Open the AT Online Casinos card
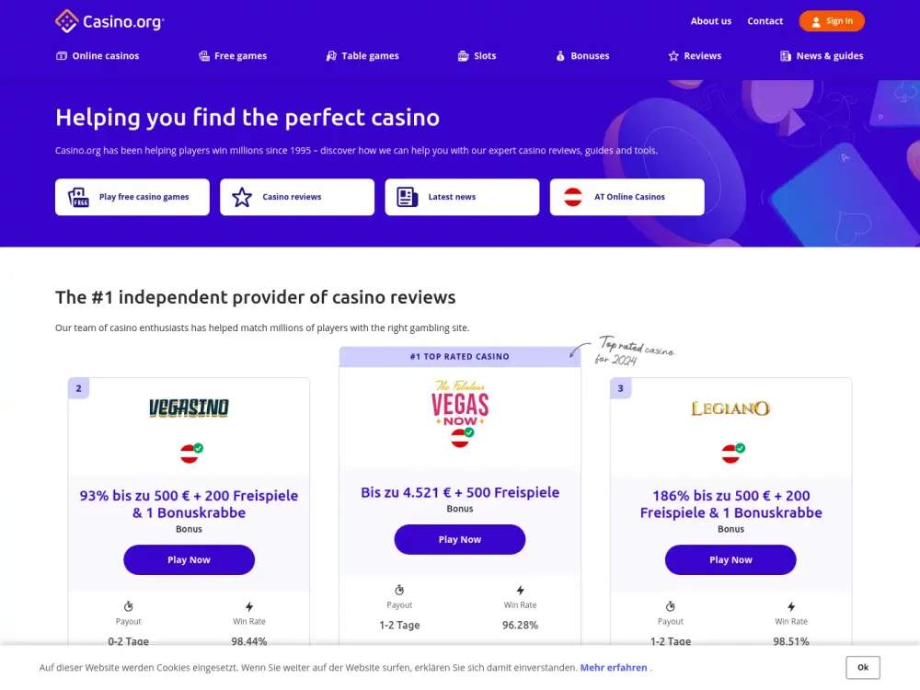 click(x=627, y=196)
